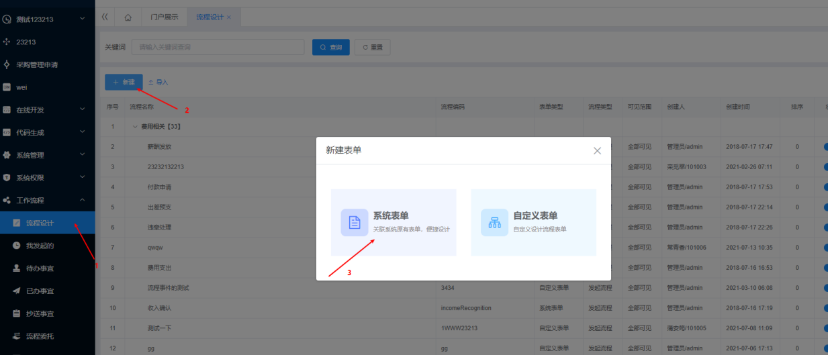Click the 测试一下 process name
The width and height of the screenshot is (828, 355).
(x=160, y=328)
